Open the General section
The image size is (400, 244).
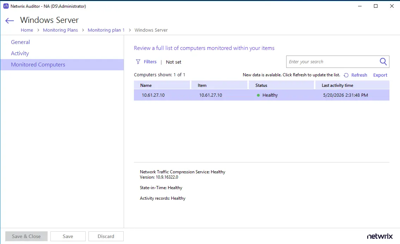(20, 42)
